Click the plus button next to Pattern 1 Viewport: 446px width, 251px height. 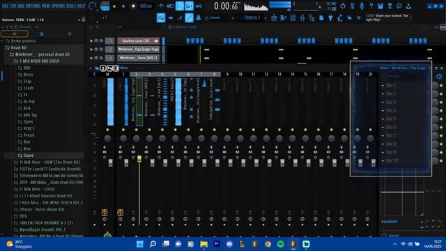coord(266,18)
